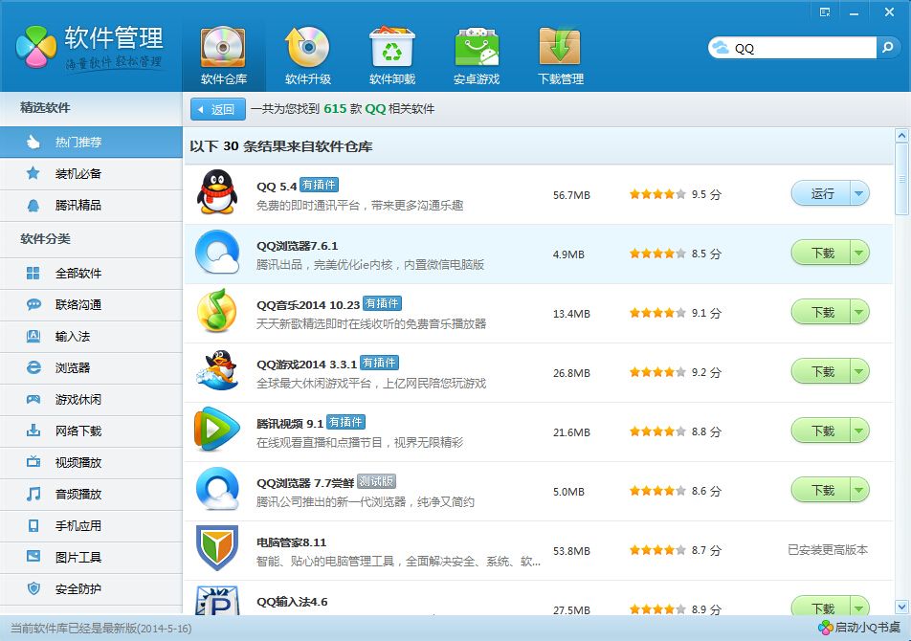Download QQ浏览器 7.7尝鲜
The width and height of the screenshot is (911, 641).
click(x=821, y=491)
